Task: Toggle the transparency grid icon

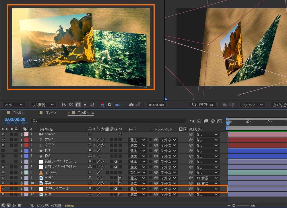Action: coord(71,105)
